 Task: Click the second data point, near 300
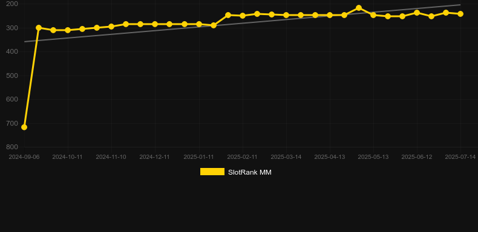(39, 28)
